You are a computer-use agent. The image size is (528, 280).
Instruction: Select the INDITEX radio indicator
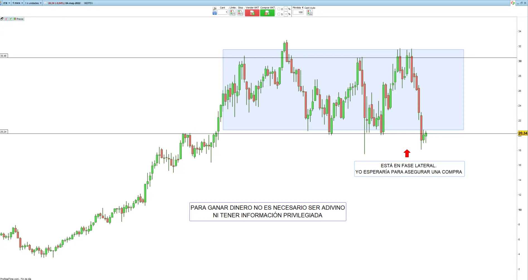coord(83,3)
